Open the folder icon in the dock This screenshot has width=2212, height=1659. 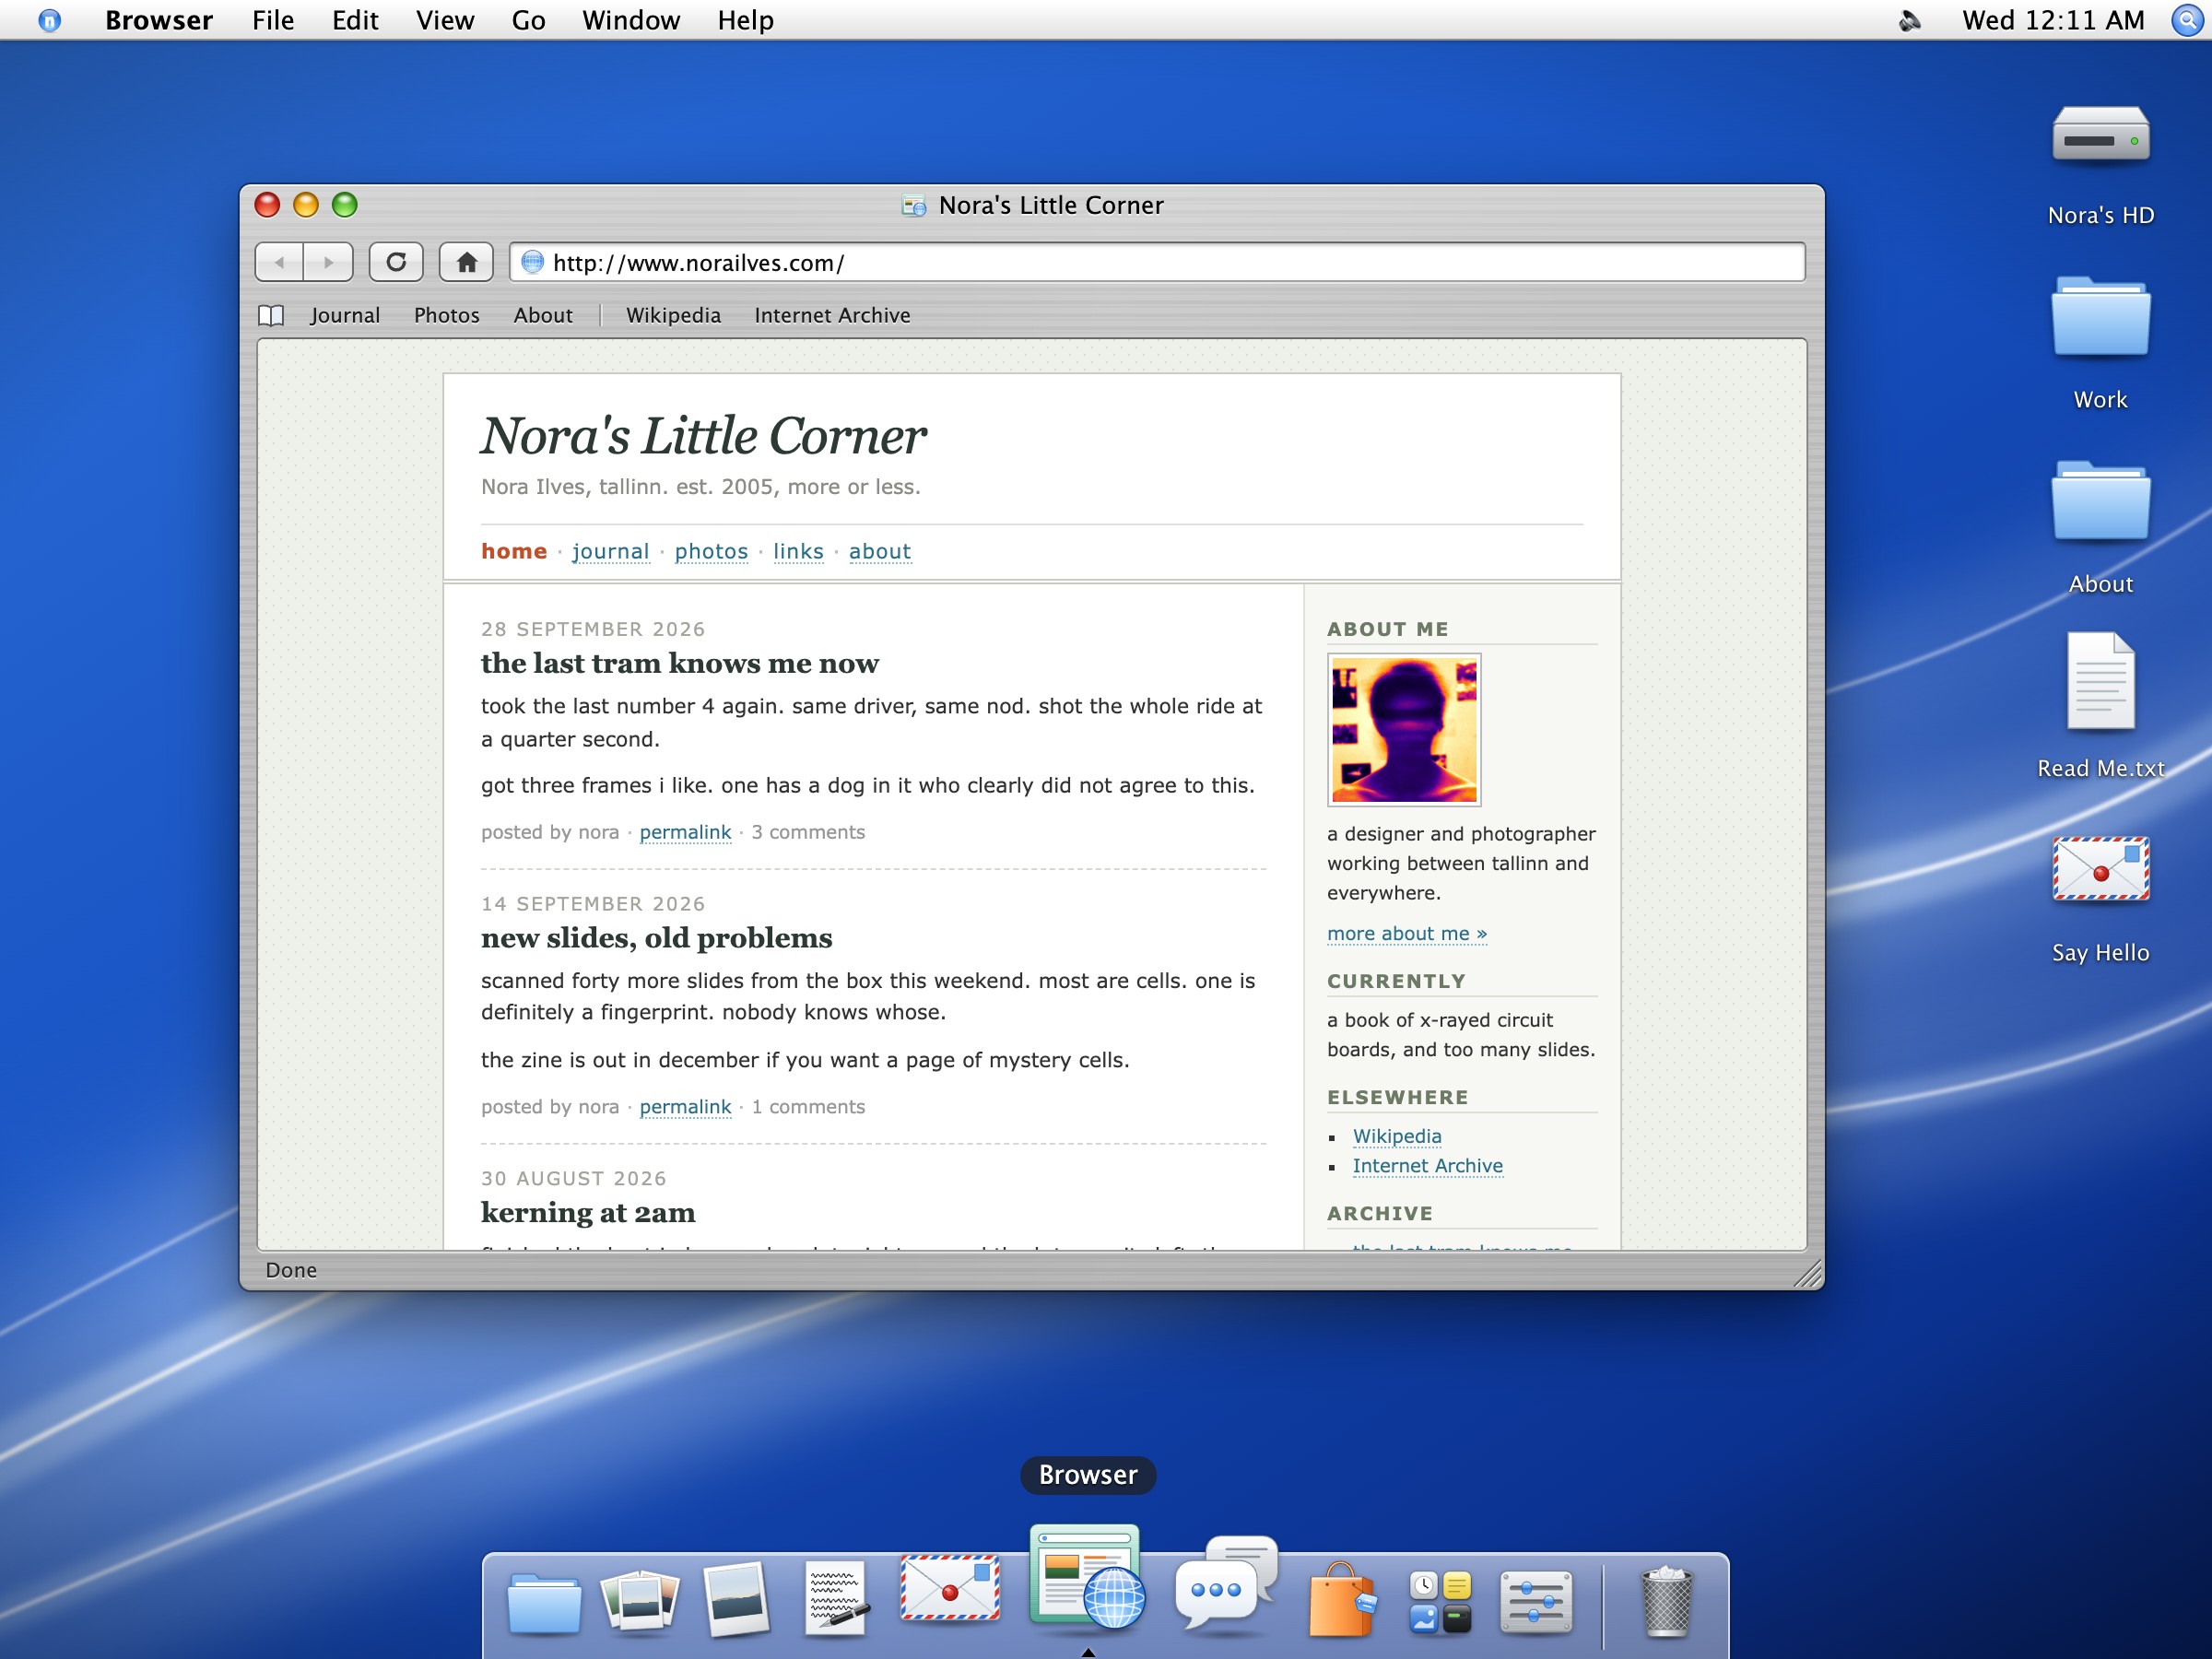click(544, 1602)
